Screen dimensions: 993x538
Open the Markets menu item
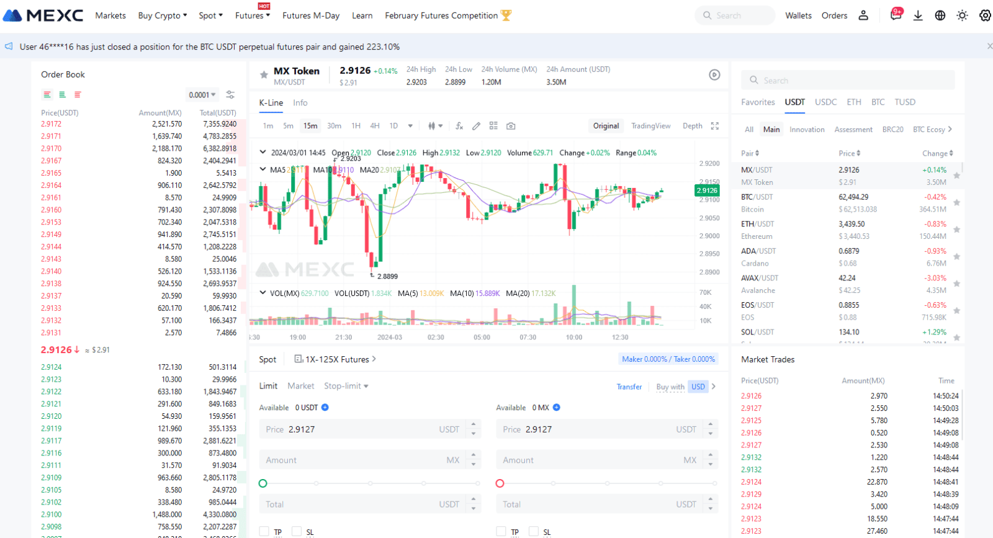110,16
